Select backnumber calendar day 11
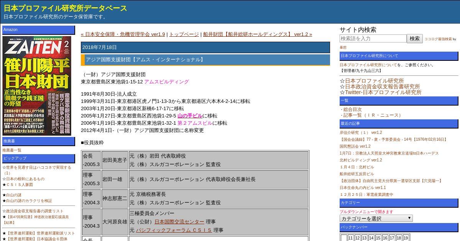The width and height of the screenshot is (460, 241). (351, 238)
